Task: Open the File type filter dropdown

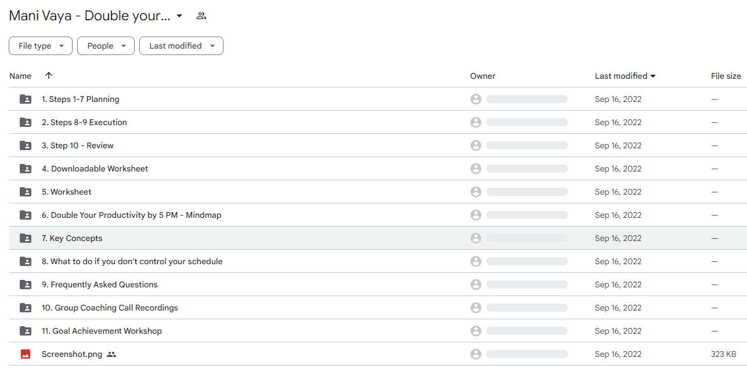Action: click(41, 46)
